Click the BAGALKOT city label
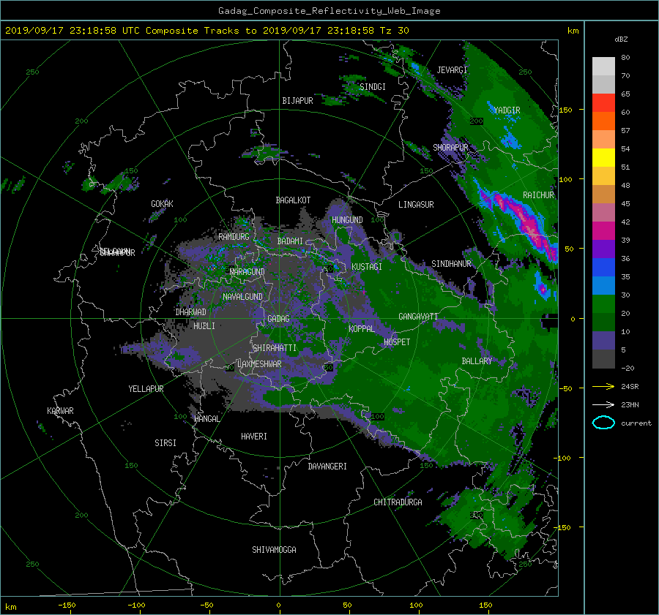The height and width of the screenshot is (615, 659). click(293, 200)
